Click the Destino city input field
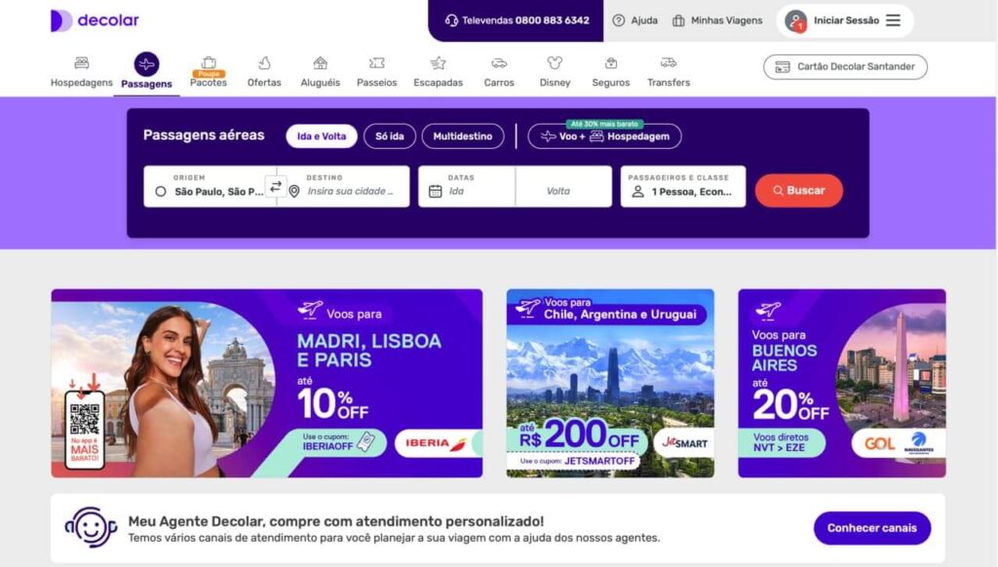Screen dimensions: 998x567 point(348,186)
